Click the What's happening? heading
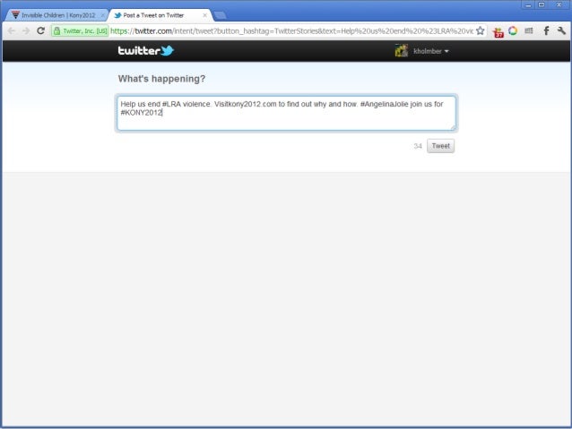The image size is (572, 429). (x=161, y=79)
